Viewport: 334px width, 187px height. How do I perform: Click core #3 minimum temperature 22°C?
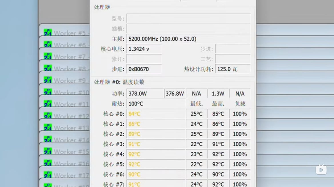point(196,144)
